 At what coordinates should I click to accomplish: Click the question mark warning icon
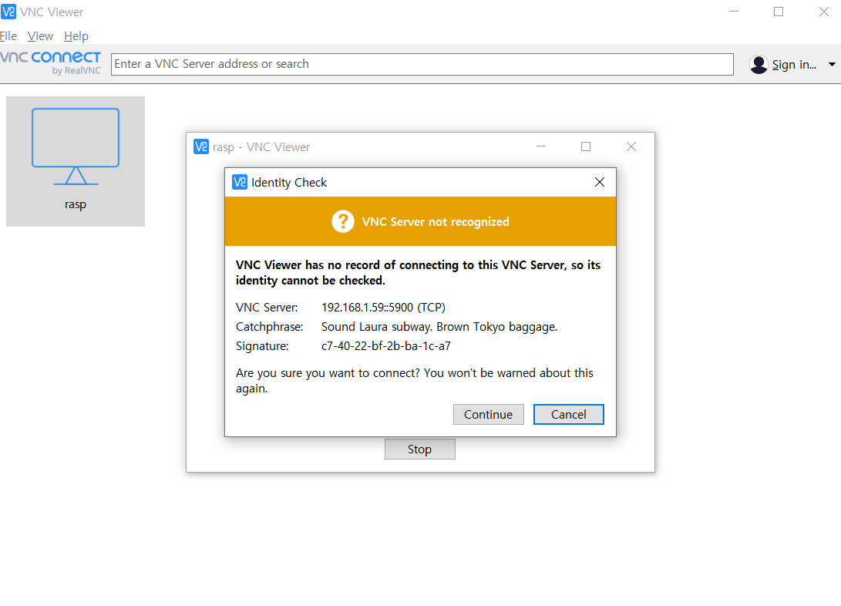[x=343, y=221]
